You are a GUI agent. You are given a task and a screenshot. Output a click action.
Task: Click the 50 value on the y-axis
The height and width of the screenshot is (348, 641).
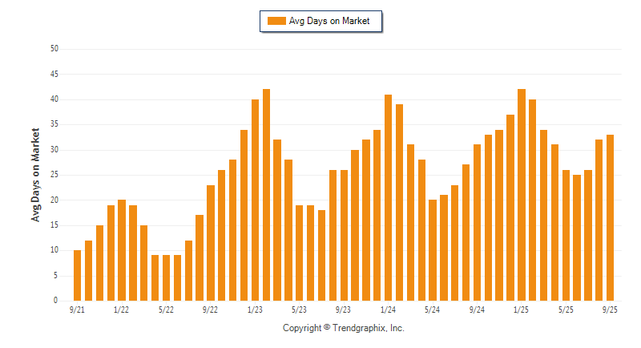[x=54, y=49]
